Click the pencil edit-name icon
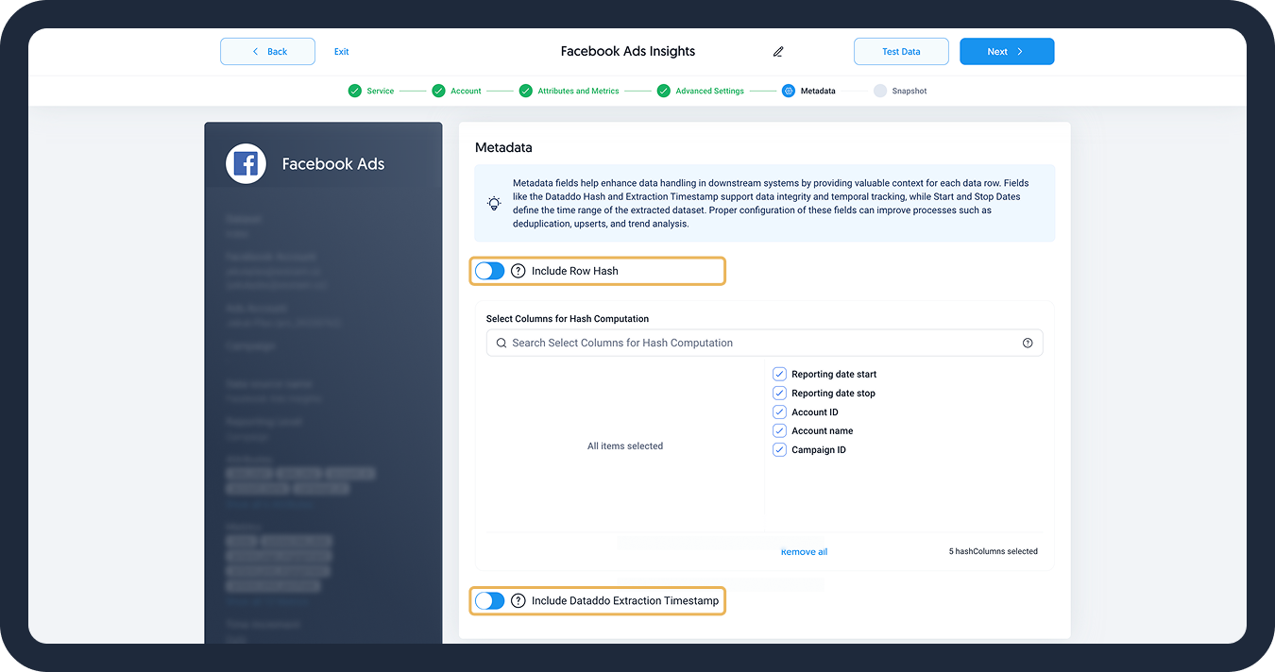The image size is (1275, 672). click(778, 52)
